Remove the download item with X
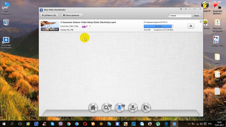The height and width of the screenshot is (127, 226). point(201,22)
